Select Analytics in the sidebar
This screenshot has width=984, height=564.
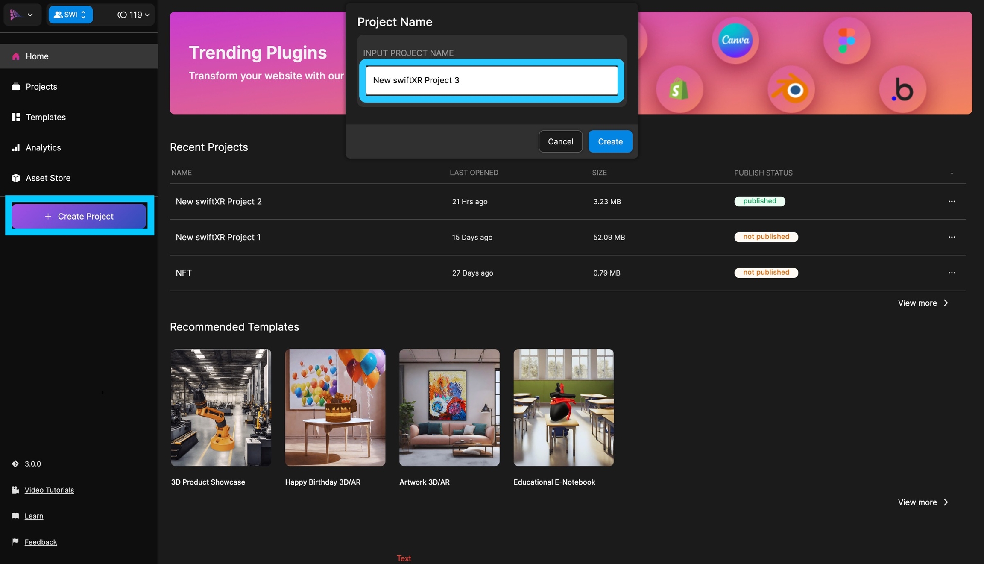click(x=43, y=147)
